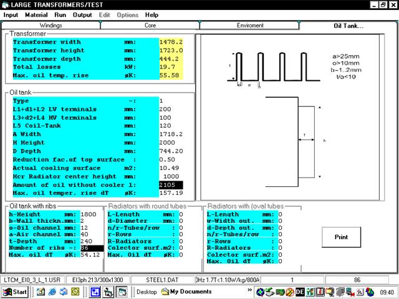
Task: Click orange ball tray icon
Action: [x=290, y=292]
